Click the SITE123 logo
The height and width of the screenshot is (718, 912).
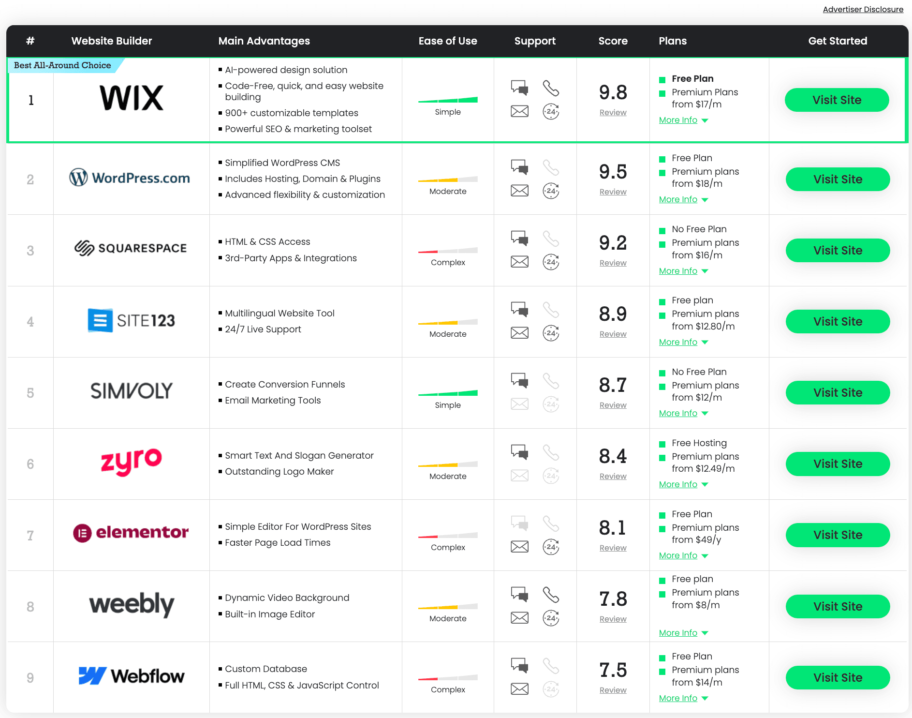(131, 320)
